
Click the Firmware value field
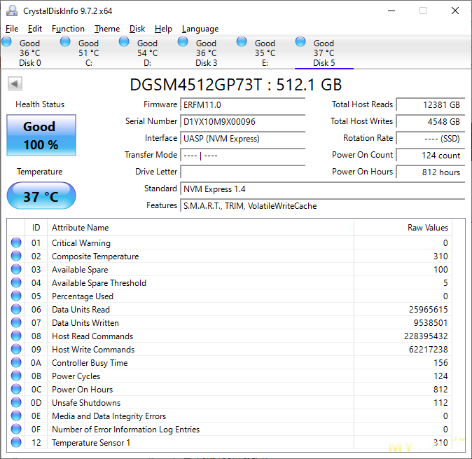(242, 104)
